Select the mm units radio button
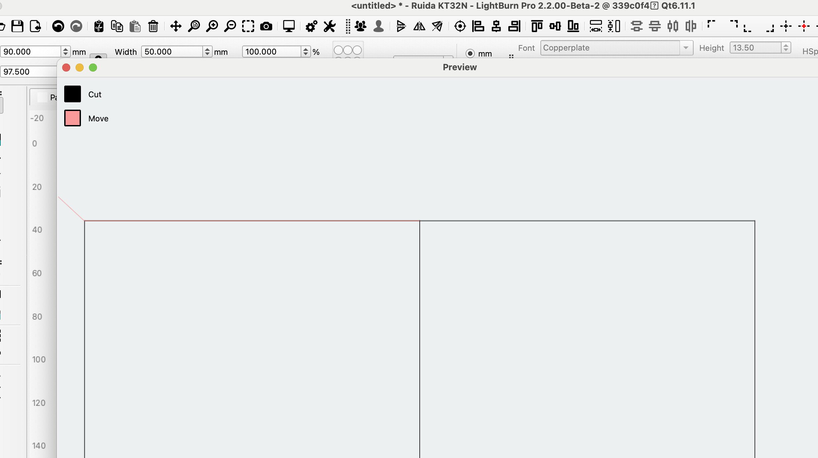 tap(470, 53)
